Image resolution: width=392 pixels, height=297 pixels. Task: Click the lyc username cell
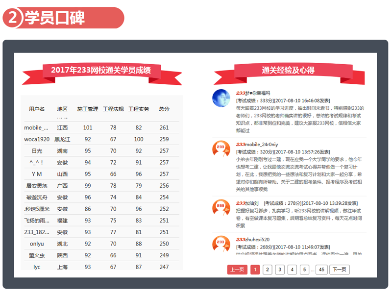pos(37,267)
